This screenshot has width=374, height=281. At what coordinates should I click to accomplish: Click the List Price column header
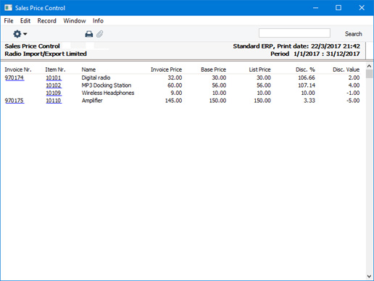pyautogui.click(x=259, y=70)
